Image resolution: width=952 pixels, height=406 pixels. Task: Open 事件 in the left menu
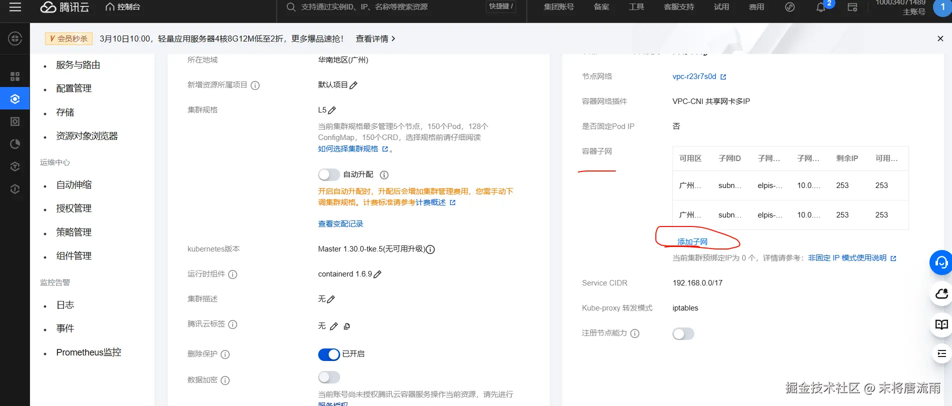click(65, 328)
